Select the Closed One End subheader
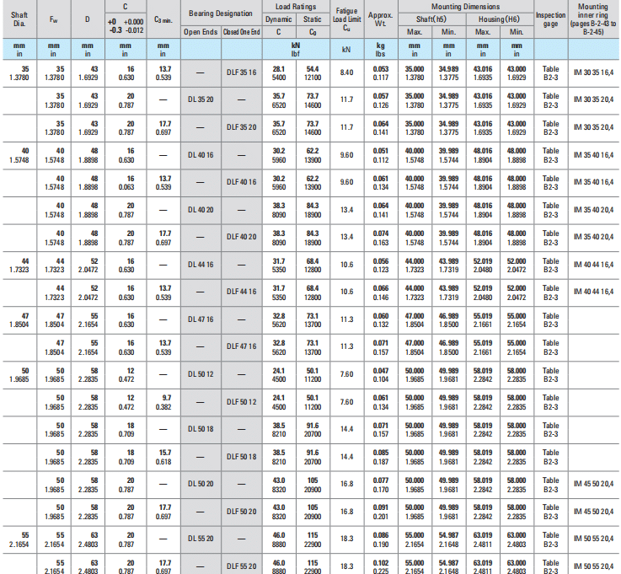 coord(241,32)
